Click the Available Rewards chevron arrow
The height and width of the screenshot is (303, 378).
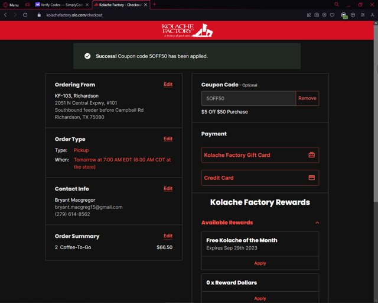pos(317,223)
